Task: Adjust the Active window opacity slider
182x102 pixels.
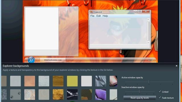Action: click(148, 82)
